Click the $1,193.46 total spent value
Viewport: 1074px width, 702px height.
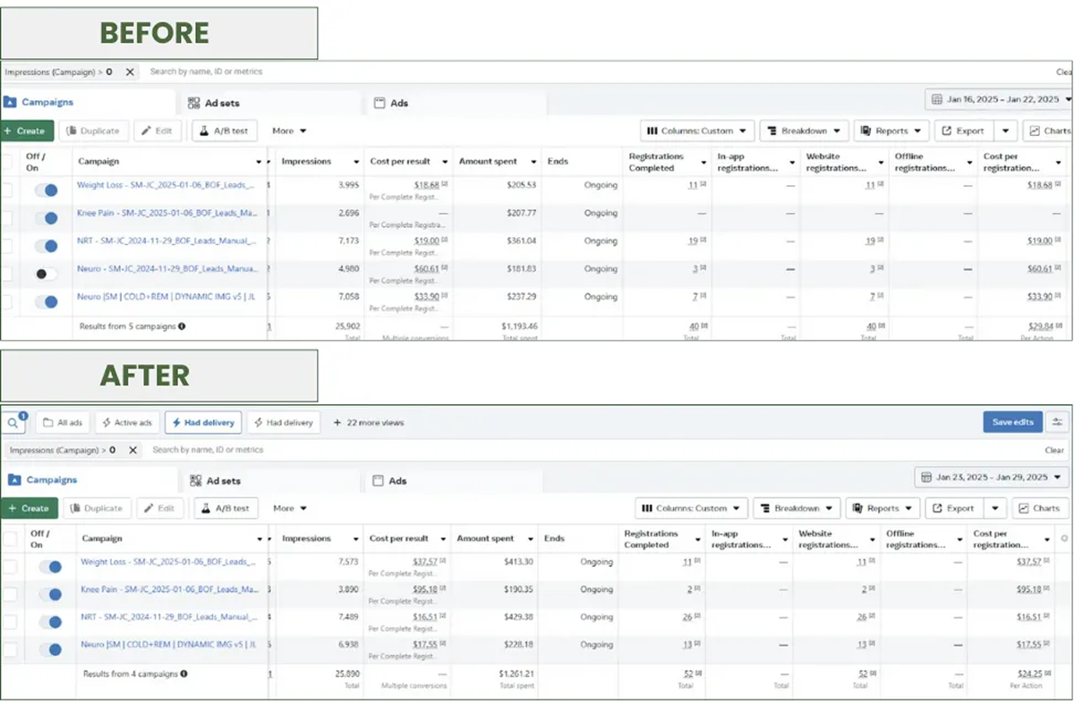pyautogui.click(x=519, y=326)
